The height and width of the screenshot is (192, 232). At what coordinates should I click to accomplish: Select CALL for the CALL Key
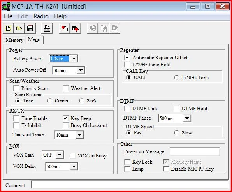[128, 78]
